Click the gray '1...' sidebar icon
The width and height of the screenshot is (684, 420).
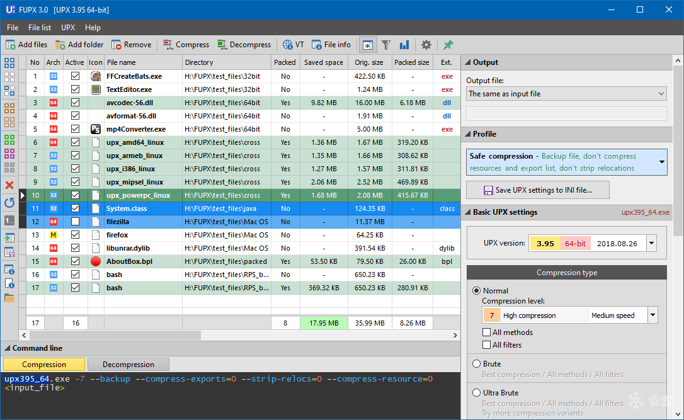point(9,220)
